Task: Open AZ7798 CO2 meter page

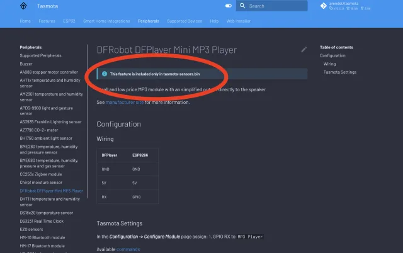Action: (x=39, y=130)
